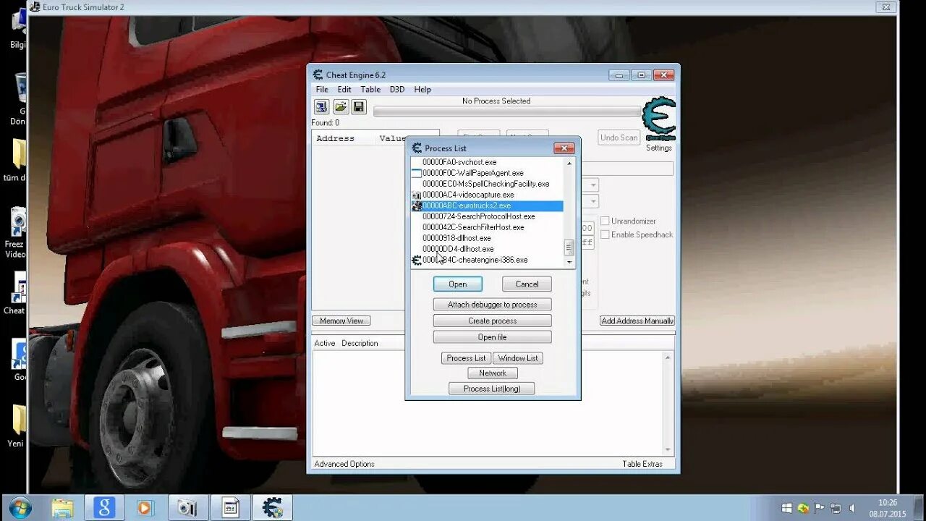Select 00000918-dllhost.exe entry
The height and width of the screenshot is (521, 926).
pos(456,238)
